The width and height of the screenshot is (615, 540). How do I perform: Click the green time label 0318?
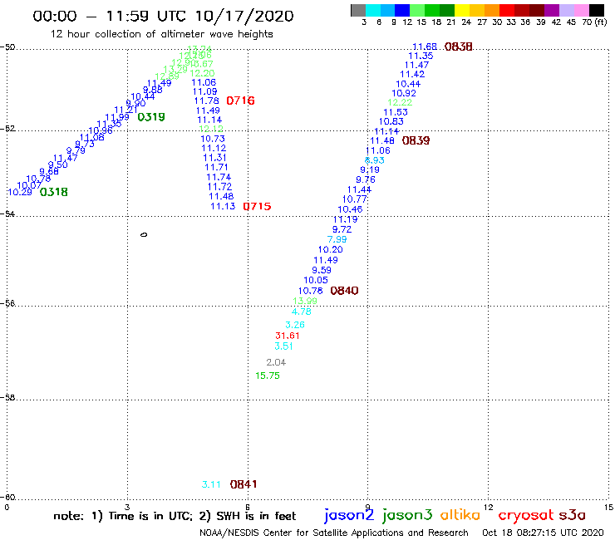[x=54, y=192]
